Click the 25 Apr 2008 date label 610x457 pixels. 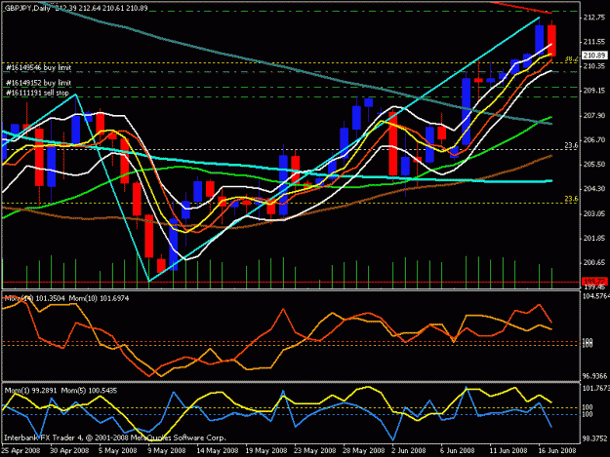tap(20, 451)
